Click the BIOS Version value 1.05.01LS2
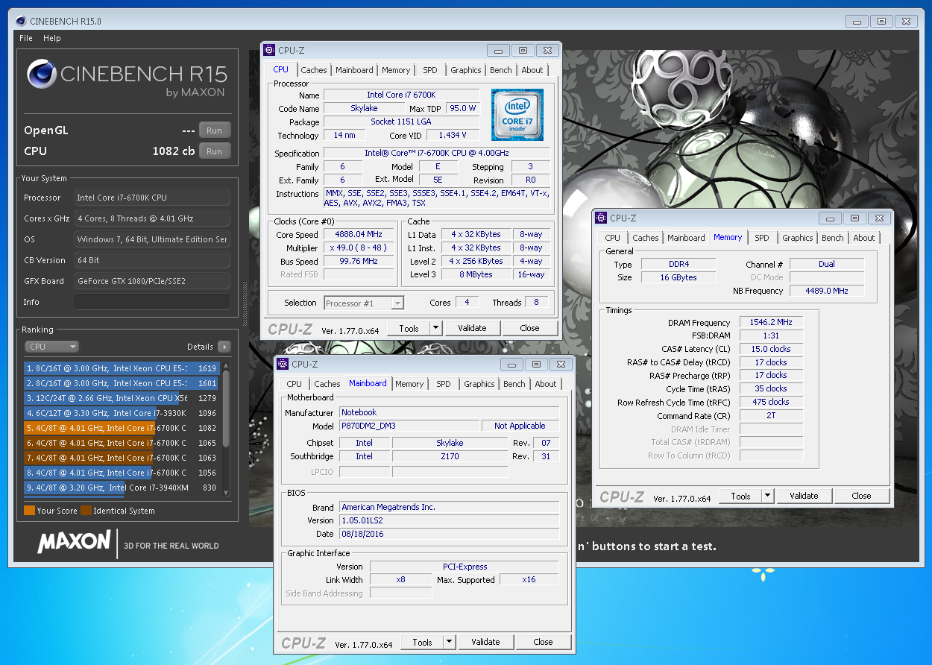The image size is (932, 665). 449,520
